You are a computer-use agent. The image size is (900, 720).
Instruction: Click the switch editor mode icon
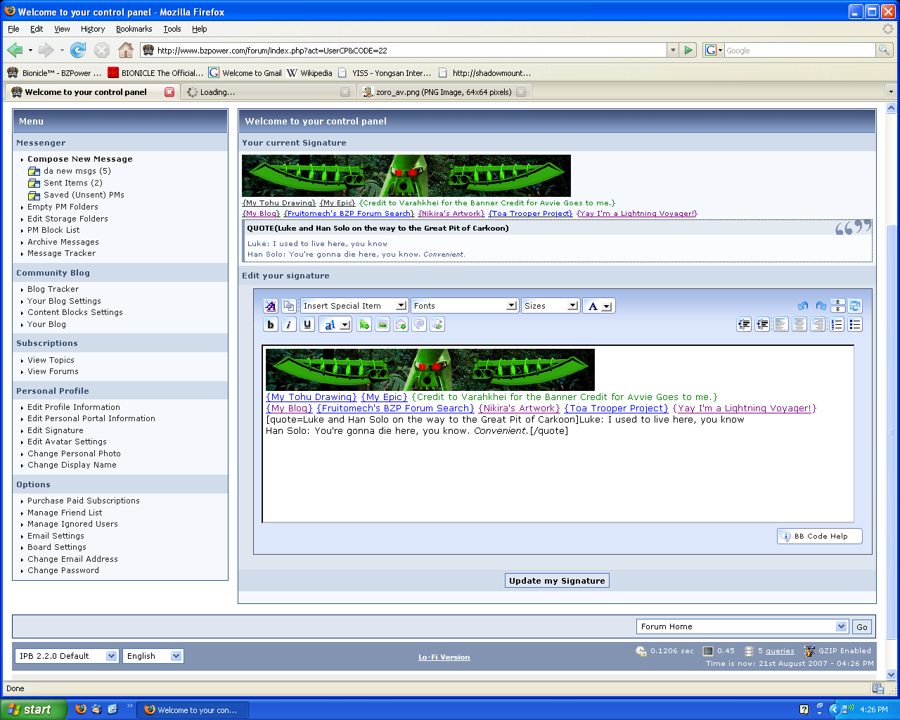pyautogui.click(x=855, y=306)
